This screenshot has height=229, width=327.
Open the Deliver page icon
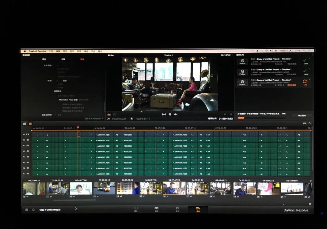coord(198,209)
